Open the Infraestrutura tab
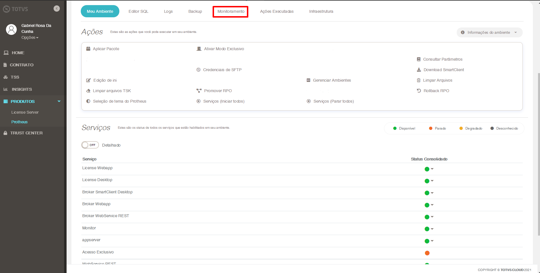Screen dimensions: 540x273 coord(321,11)
